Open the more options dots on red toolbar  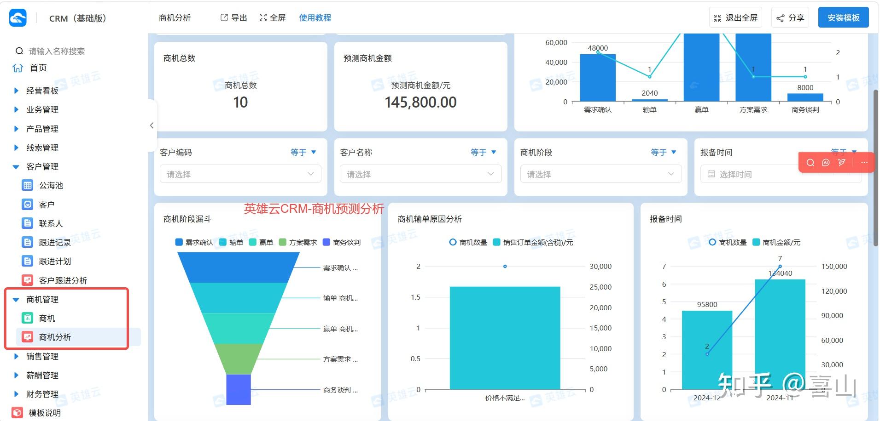(x=864, y=163)
